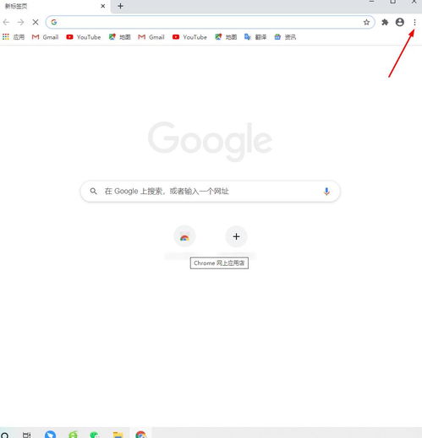Open File Explorer from the taskbar

(x=118, y=435)
